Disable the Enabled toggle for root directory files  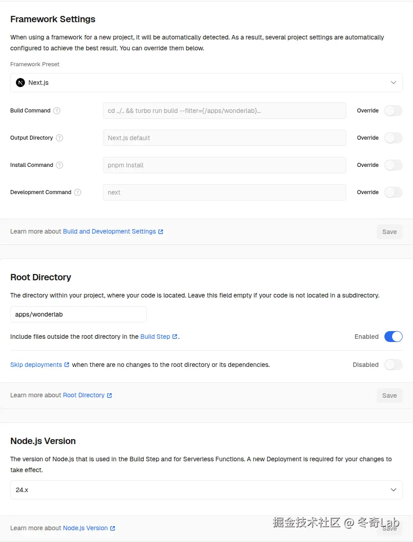pyautogui.click(x=393, y=337)
